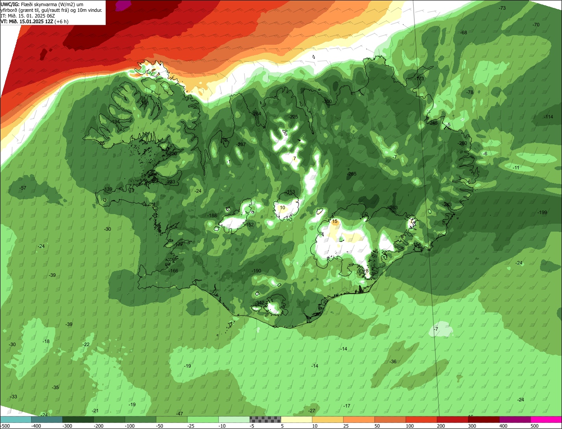Click the -153 value above the glacier

(290, 192)
